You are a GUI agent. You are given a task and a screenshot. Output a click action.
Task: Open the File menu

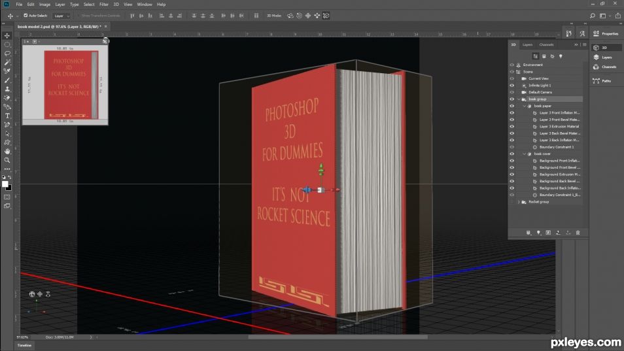[x=19, y=5]
